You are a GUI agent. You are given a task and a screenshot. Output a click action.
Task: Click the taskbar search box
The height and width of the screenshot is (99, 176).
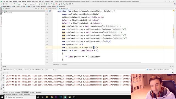point(20,97)
